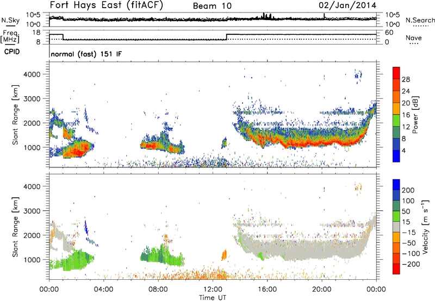Click the "100" Velocity color bar label
Screen dimensions: 435x301
click(408, 200)
